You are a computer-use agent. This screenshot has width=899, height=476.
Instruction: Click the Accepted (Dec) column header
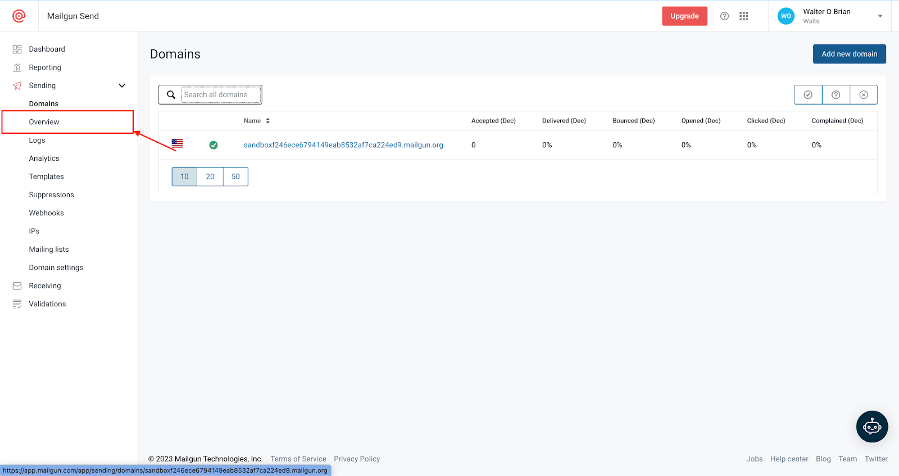click(493, 121)
